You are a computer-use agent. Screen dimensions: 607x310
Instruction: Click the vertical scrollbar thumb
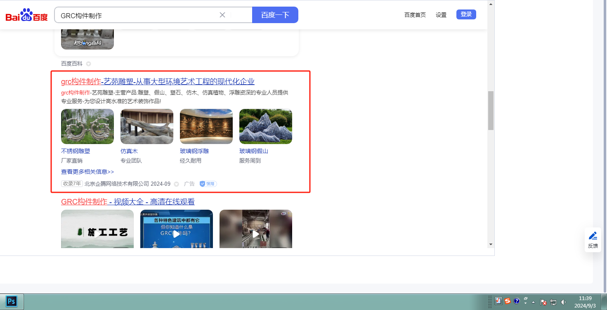coord(491,111)
